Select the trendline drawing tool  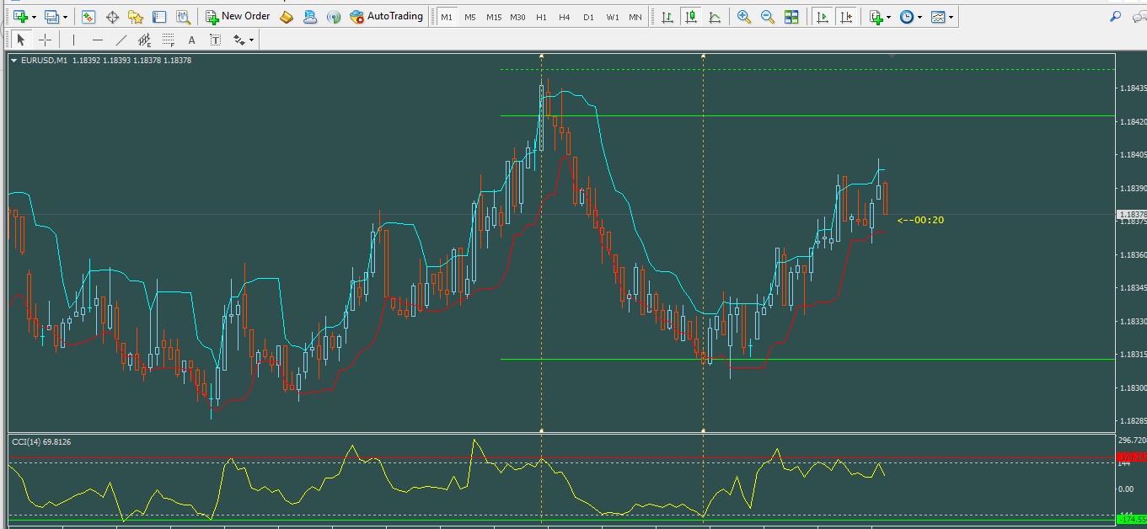[121, 40]
